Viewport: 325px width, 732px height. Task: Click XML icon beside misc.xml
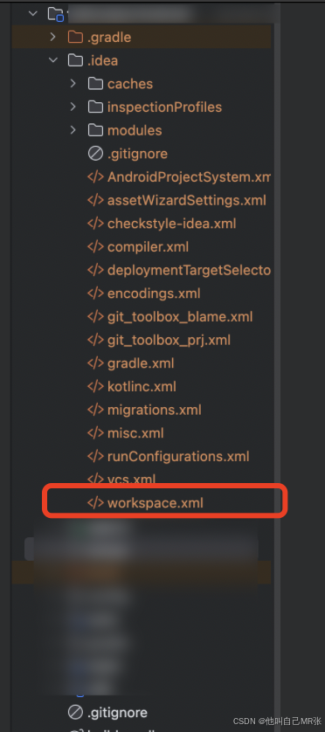coord(95,433)
